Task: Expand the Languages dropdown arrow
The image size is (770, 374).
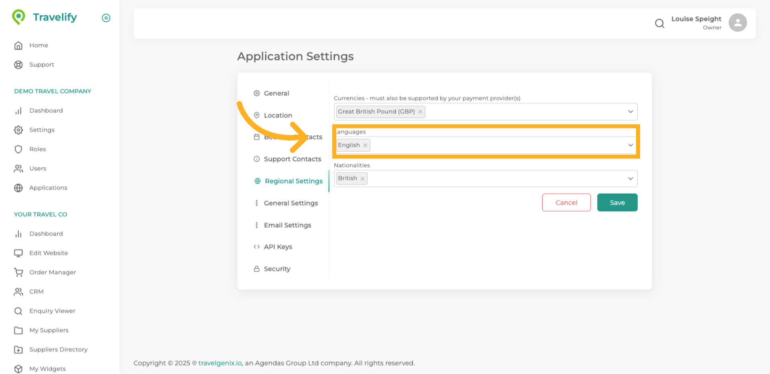Action: [630, 145]
